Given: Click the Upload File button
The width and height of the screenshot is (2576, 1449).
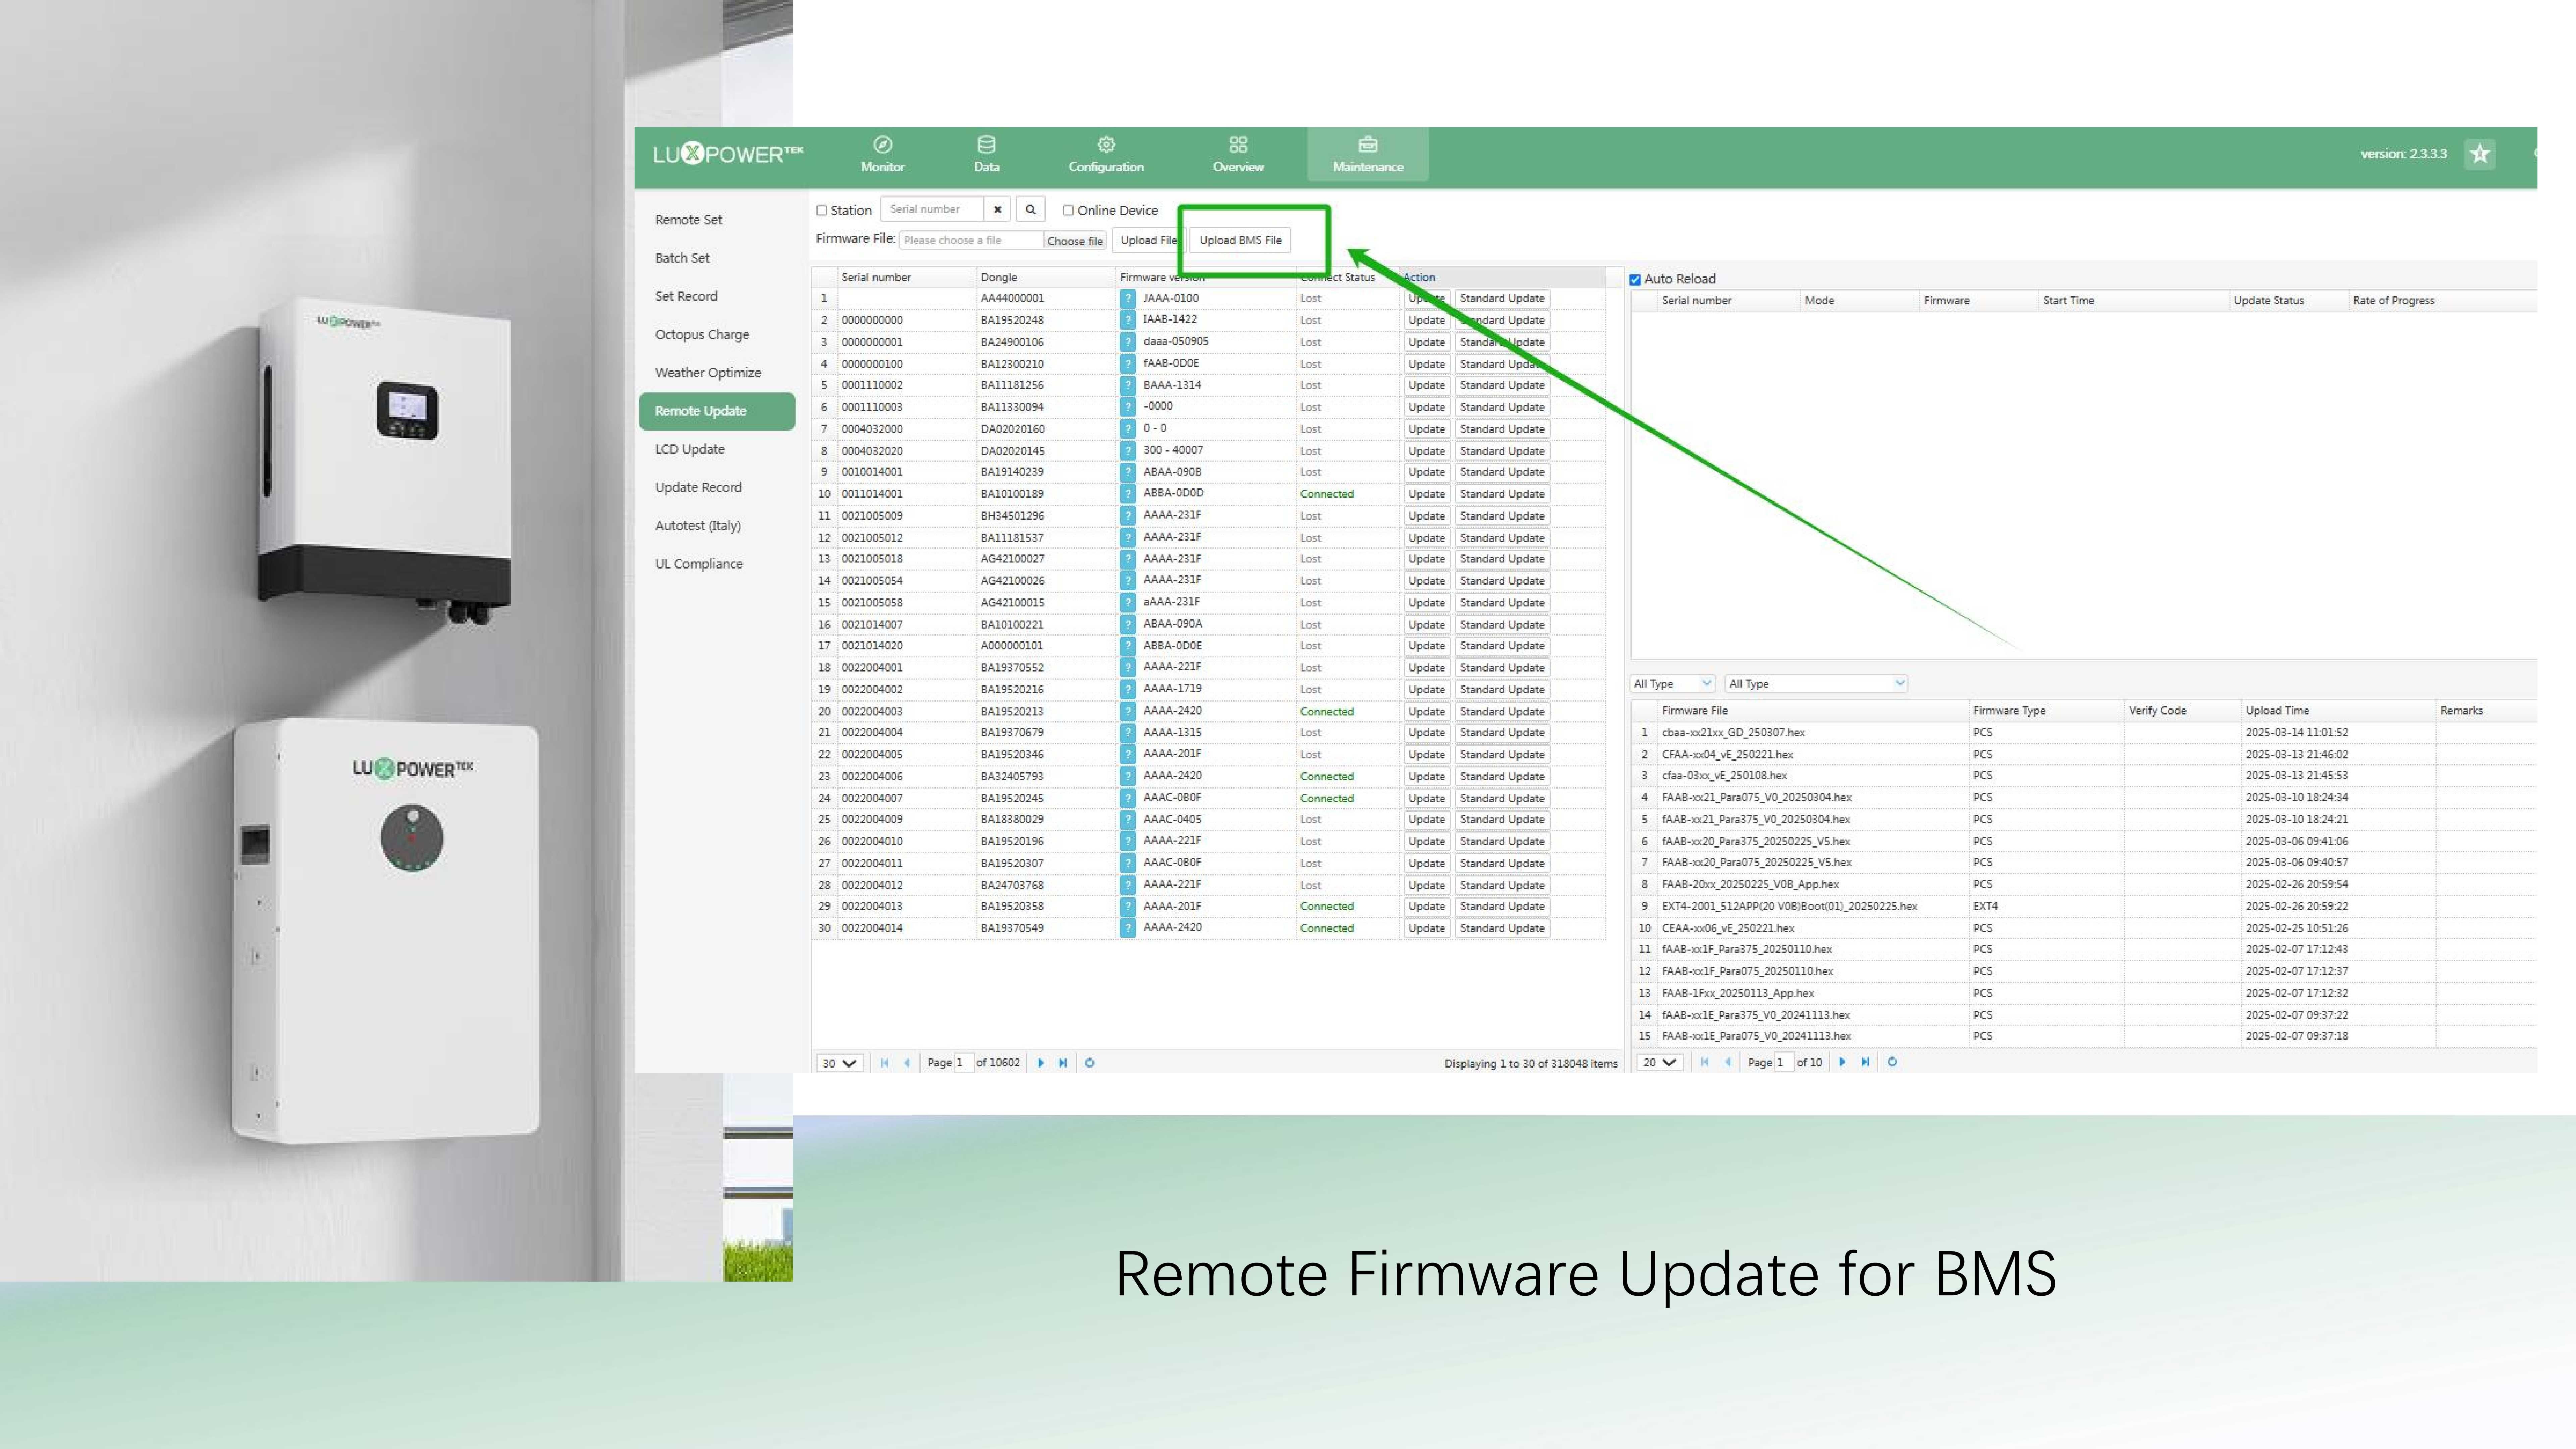Looking at the screenshot, I should (1148, 240).
